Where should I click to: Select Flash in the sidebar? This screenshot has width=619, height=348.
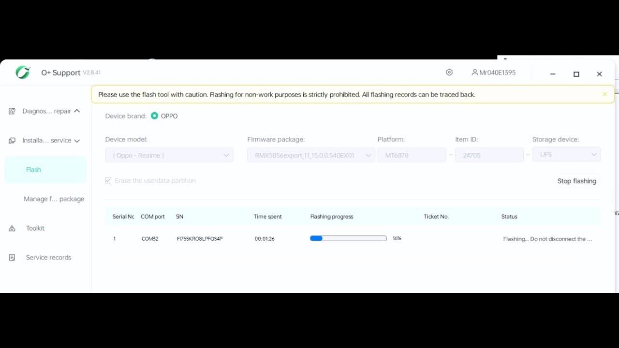click(x=45, y=170)
